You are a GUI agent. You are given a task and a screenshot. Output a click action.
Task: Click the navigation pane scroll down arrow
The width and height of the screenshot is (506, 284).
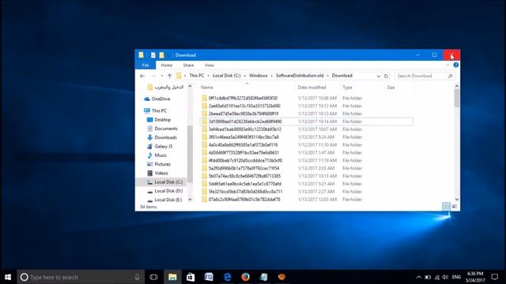190,200
